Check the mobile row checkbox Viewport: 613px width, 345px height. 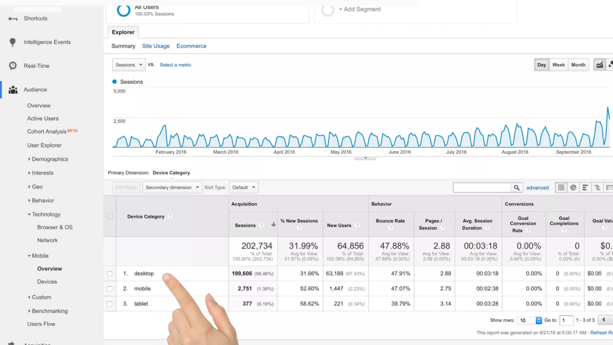[x=110, y=289]
